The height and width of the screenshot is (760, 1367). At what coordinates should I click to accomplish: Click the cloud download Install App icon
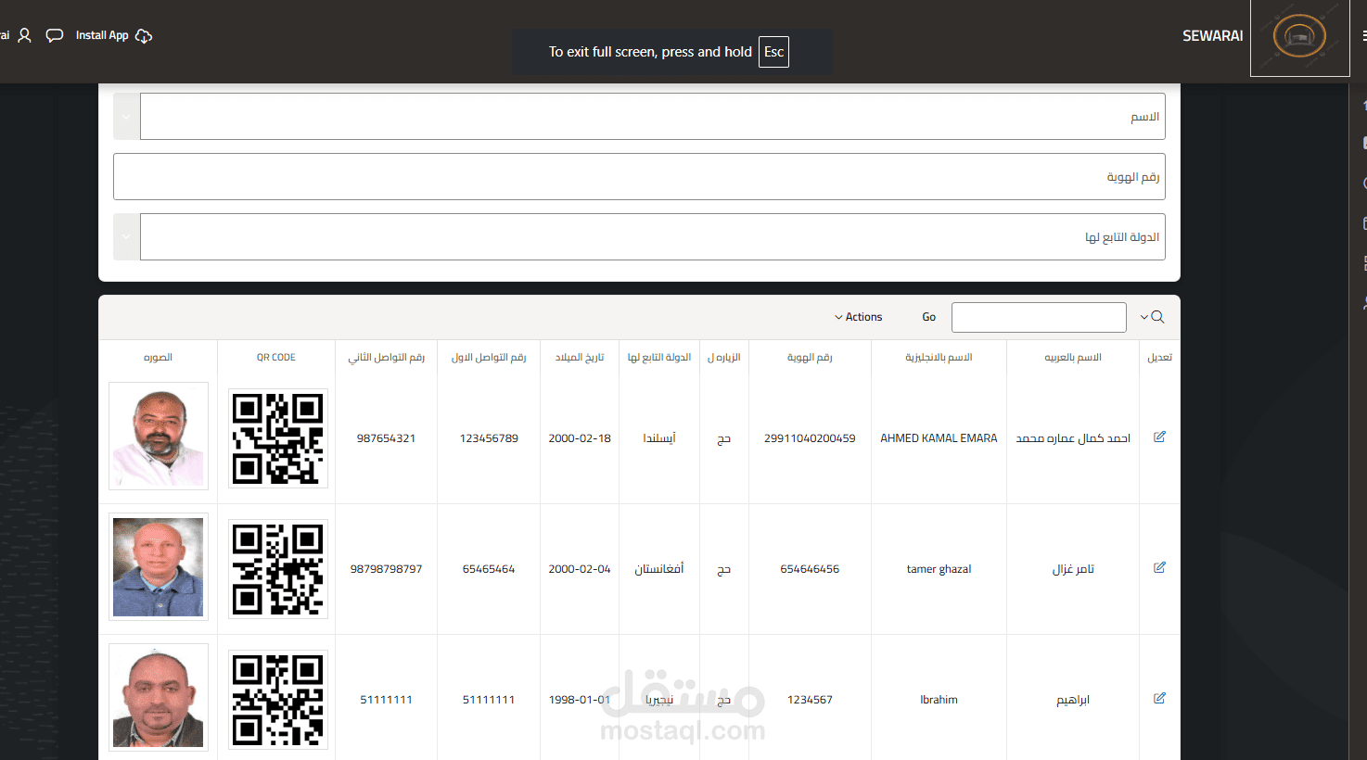click(144, 35)
